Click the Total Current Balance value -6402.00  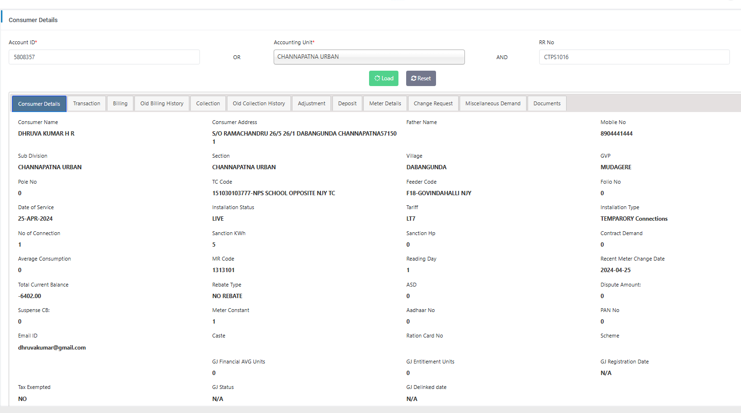[x=30, y=296]
